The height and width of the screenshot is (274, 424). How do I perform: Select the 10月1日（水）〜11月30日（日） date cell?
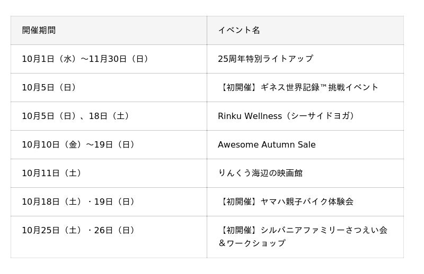(85, 59)
